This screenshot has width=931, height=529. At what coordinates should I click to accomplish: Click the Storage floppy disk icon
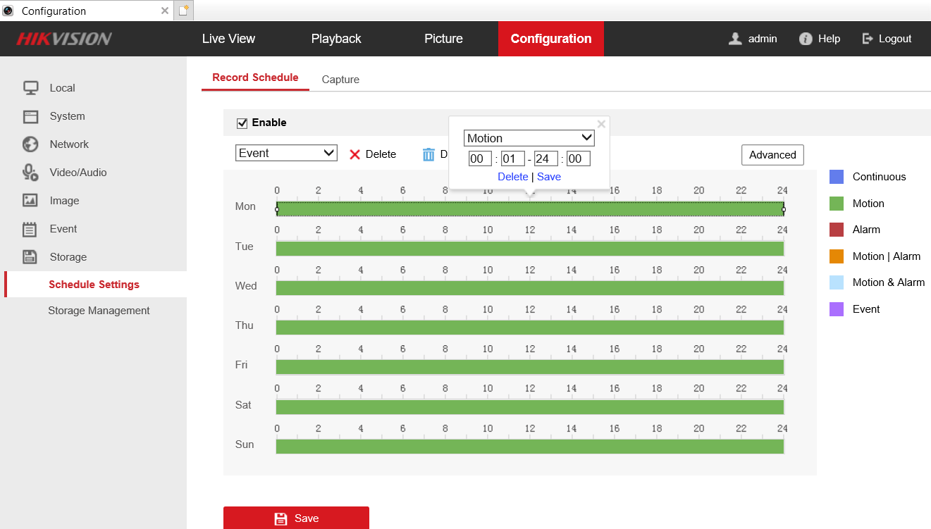(x=30, y=257)
